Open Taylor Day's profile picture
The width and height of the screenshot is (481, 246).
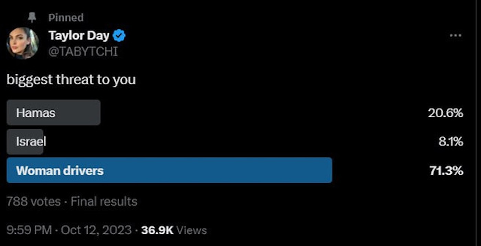coord(23,43)
